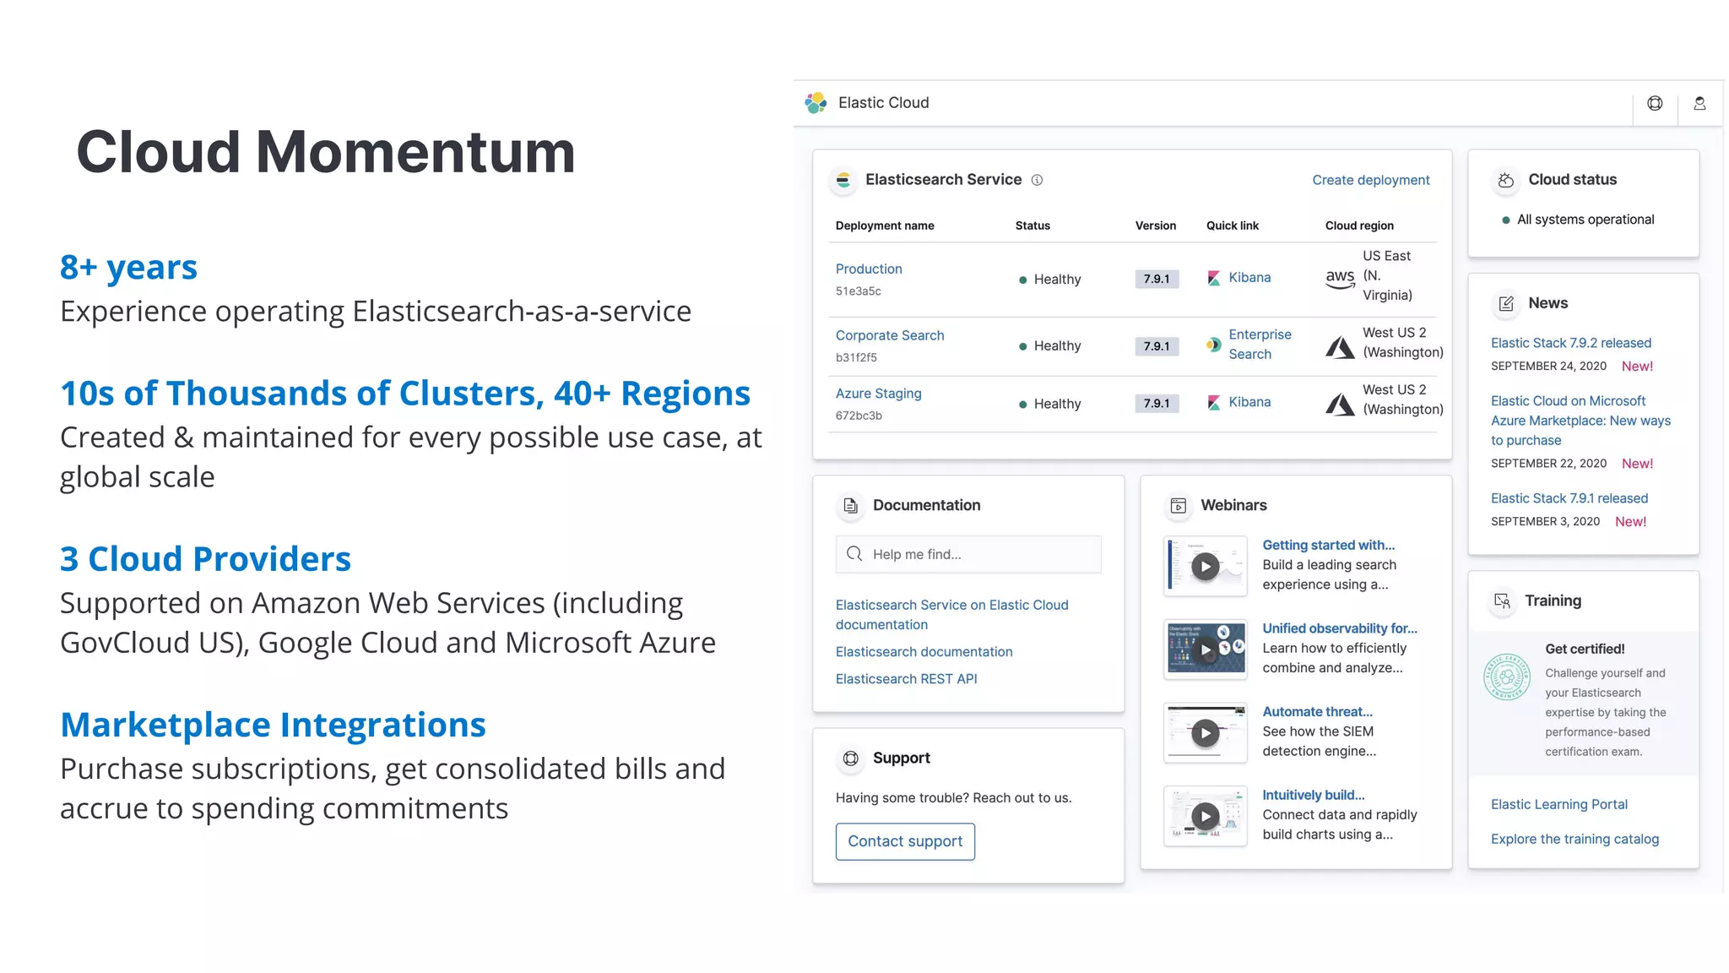The height and width of the screenshot is (973, 1729).
Task: Open Enterprise Search quick link
Action: tap(1260, 345)
